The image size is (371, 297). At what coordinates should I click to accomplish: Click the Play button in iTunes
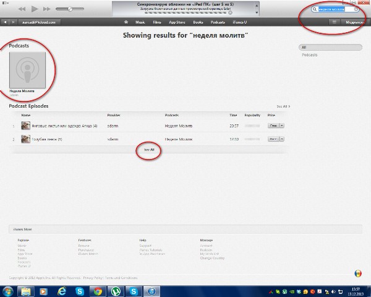click(35, 9)
